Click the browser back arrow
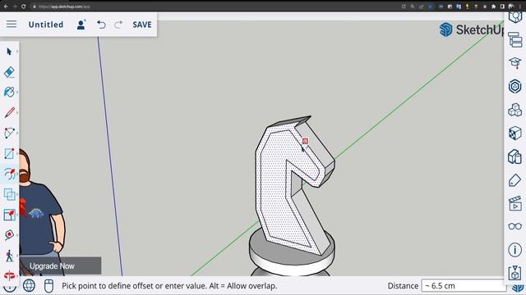Screen dimensions: 526x295 6,7
